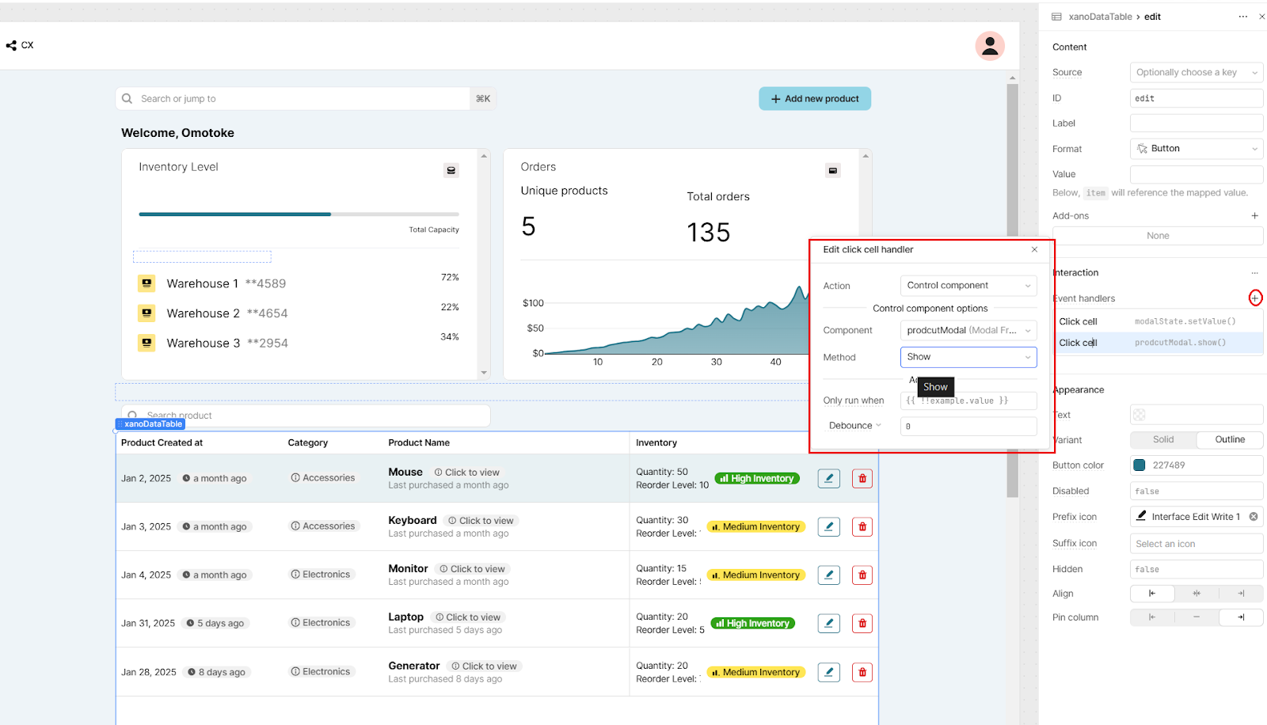Screen dimensions: 1267x725
Task: Click the Warehouse 3 yellow icon
Action: click(x=146, y=343)
